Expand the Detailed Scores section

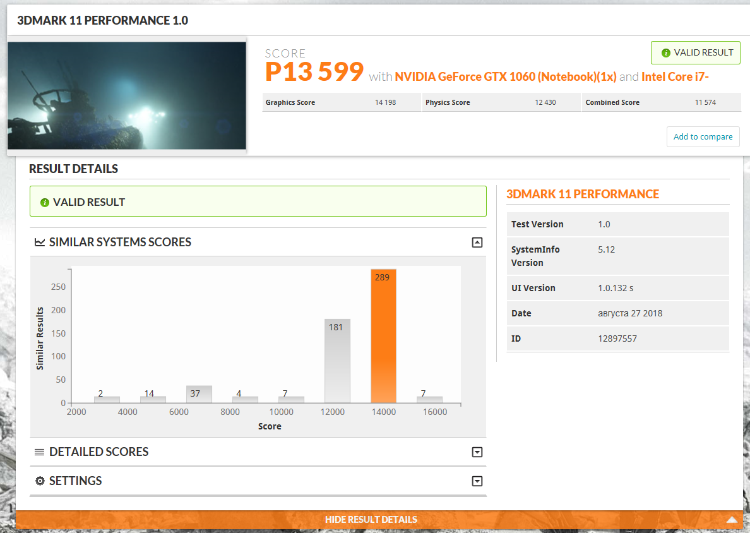point(477,452)
